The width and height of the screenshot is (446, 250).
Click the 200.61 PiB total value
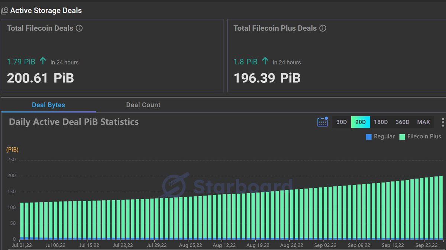click(x=41, y=78)
